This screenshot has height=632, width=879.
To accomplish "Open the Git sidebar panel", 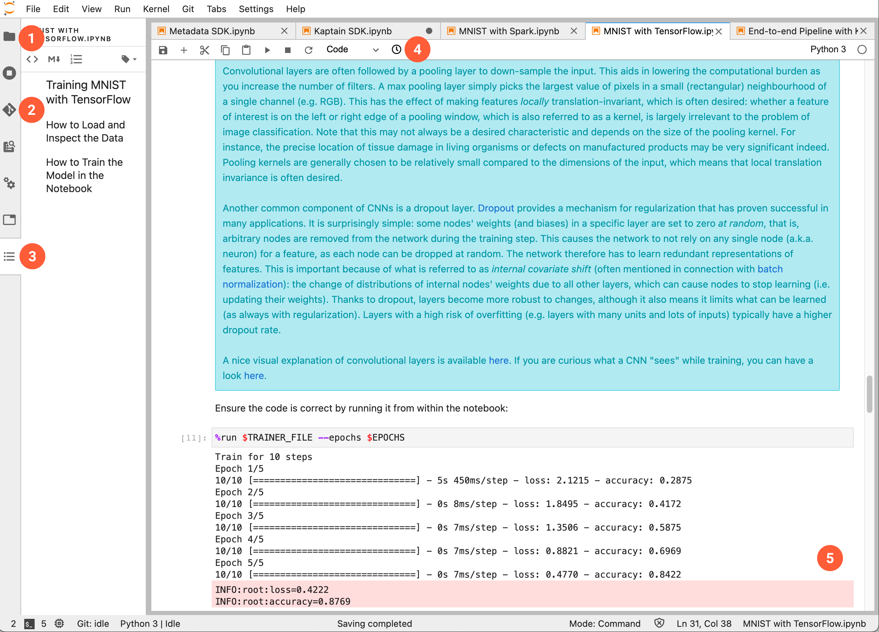I will pyautogui.click(x=9, y=110).
